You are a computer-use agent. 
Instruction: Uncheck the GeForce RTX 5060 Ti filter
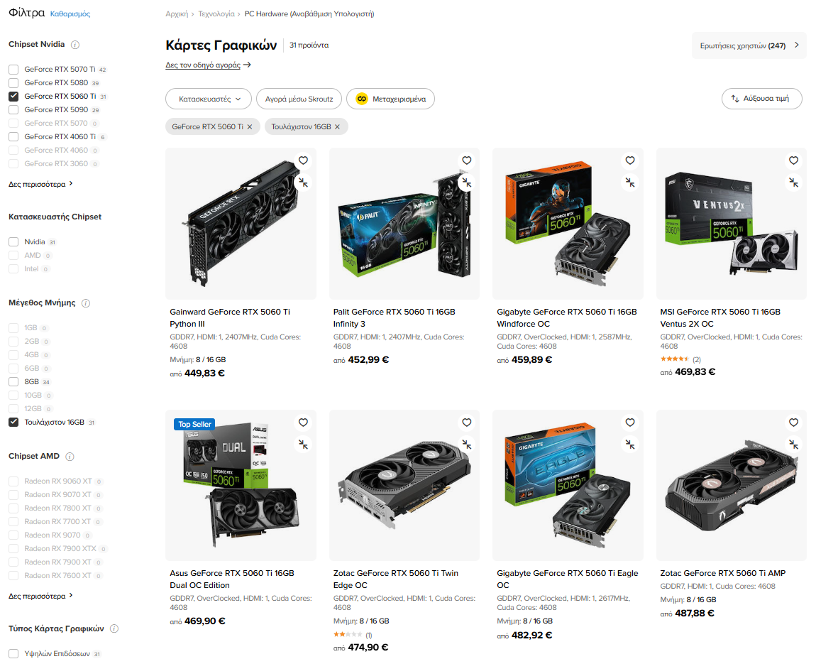click(13, 97)
